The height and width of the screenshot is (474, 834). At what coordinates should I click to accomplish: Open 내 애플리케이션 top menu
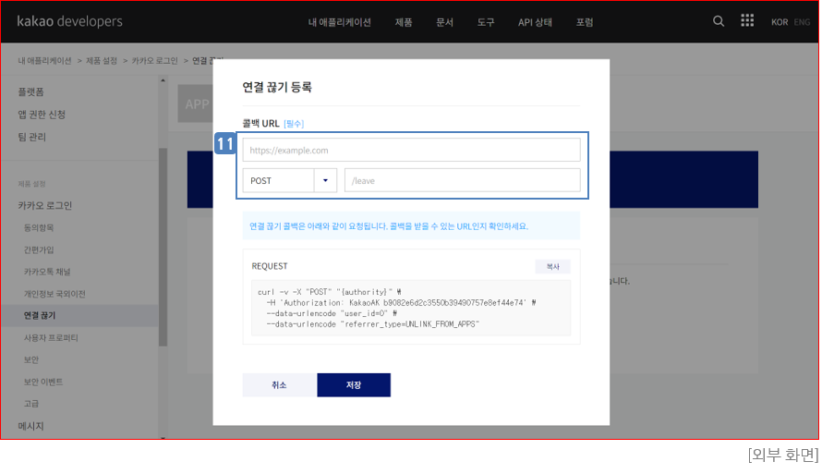338,22
